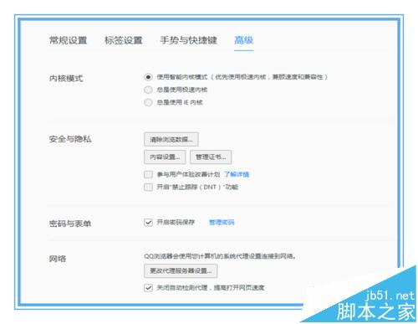The height and width of the screenshot is (324, 418).
Task: Click the 管理证书 button
Action: tap(211, 157)
